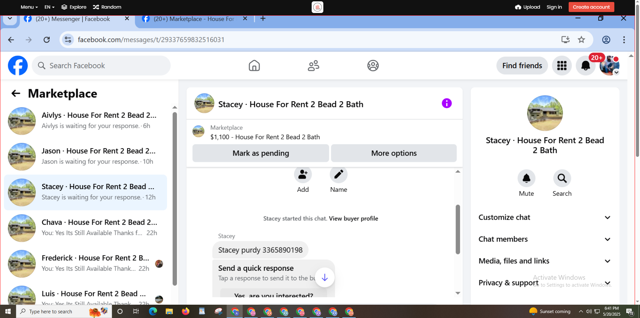Open Microsoft Edge from taskbar
The height and width of the screenshot is (318, 640).
pos(153,312)
